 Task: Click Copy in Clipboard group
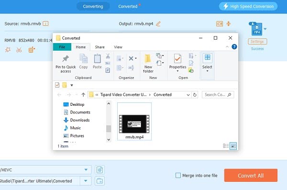click(x=83, y=62)
